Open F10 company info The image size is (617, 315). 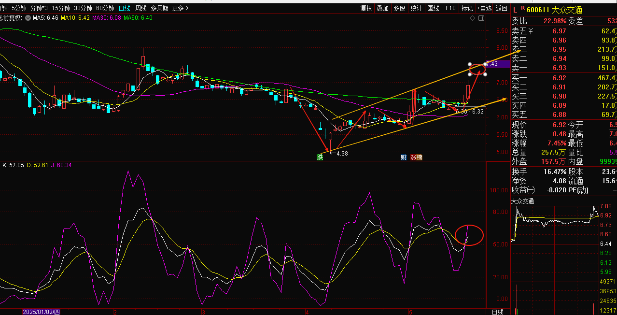(x=450, y=8)
